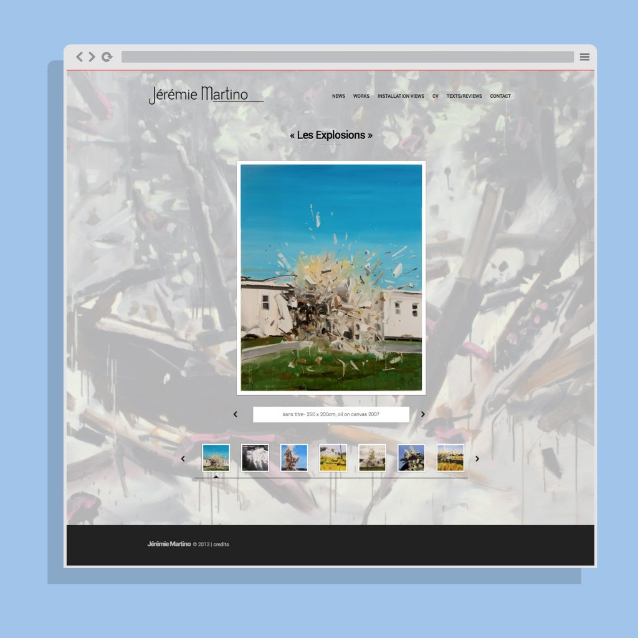This screenshot has height=638, width=638.
Task: Select second black and white thumbnail
Action: point(255,458)
